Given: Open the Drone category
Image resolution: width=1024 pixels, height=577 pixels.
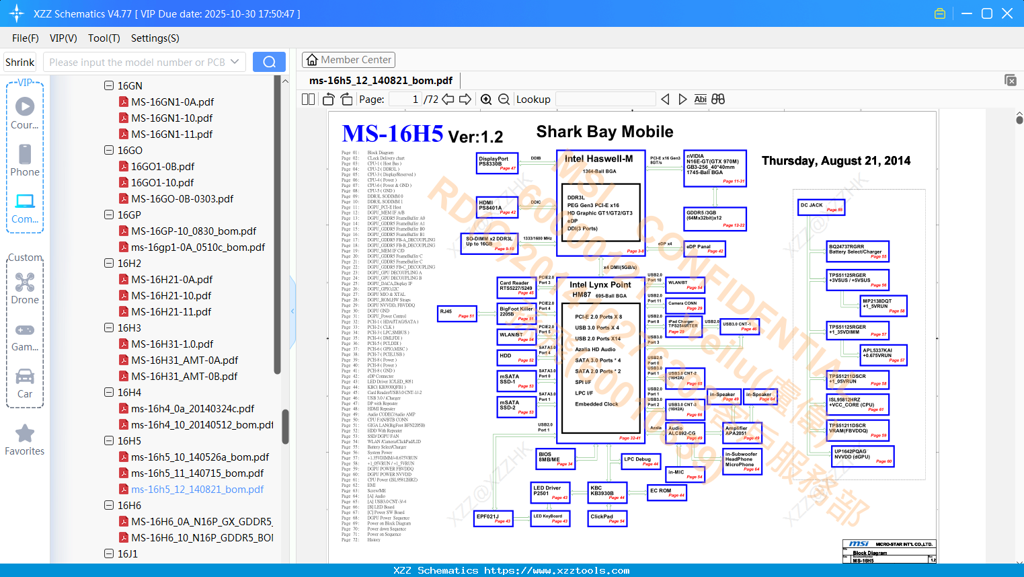Looking at the screenshot, I should [x=25, y=288].
